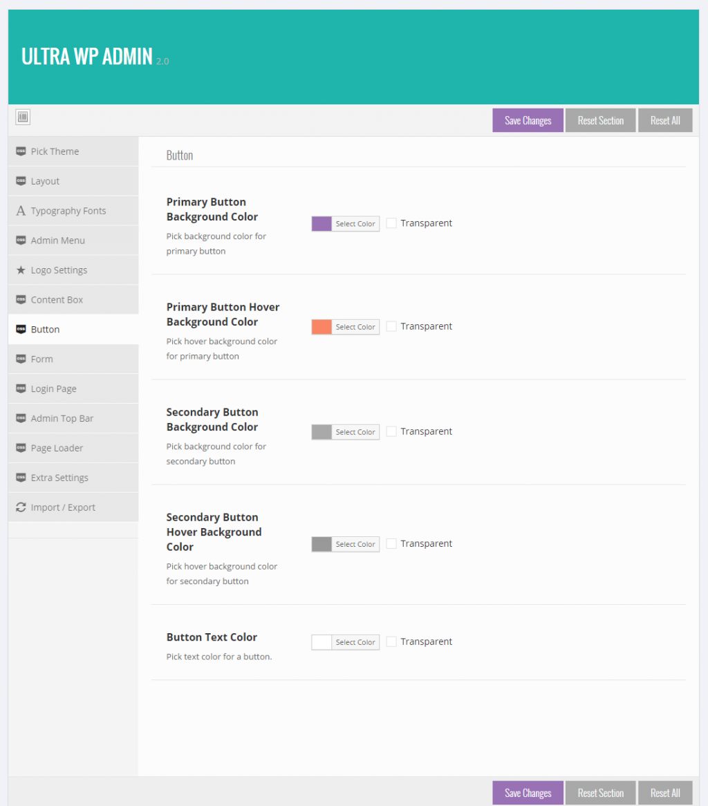Open Select Color for Primary Button Background
Screen dimensions: 708x806
(x=355, y=224)
